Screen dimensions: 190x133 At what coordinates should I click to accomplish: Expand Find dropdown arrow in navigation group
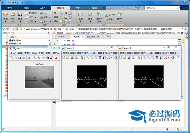tap(50, 22)
